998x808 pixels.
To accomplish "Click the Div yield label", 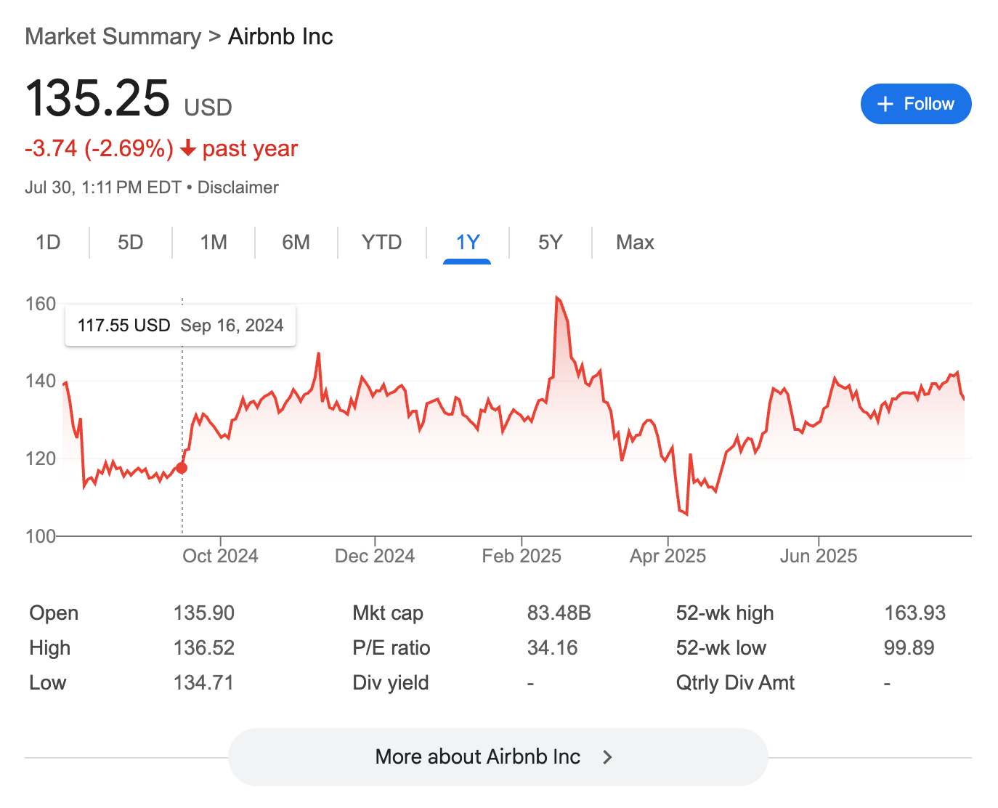I will tap(391, 683).
